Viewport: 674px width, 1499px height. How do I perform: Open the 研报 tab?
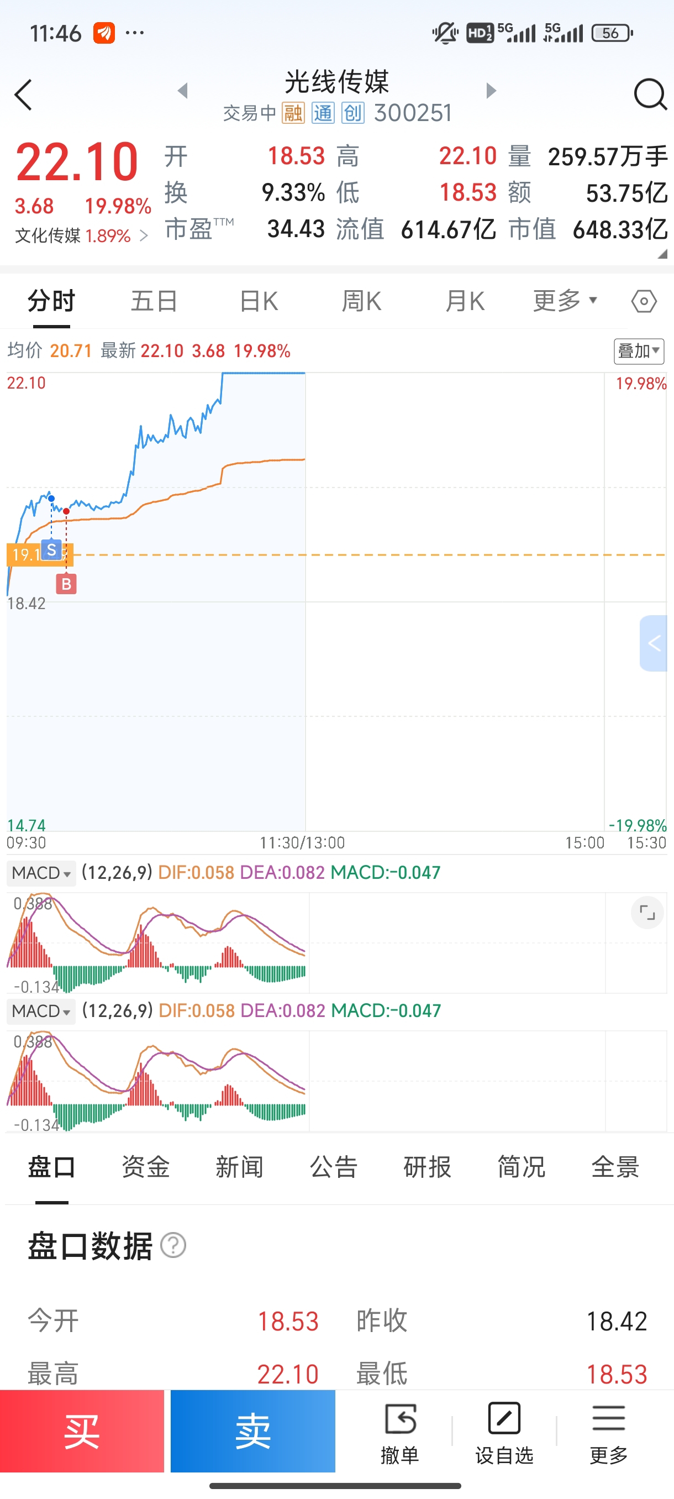point(428,1167)
